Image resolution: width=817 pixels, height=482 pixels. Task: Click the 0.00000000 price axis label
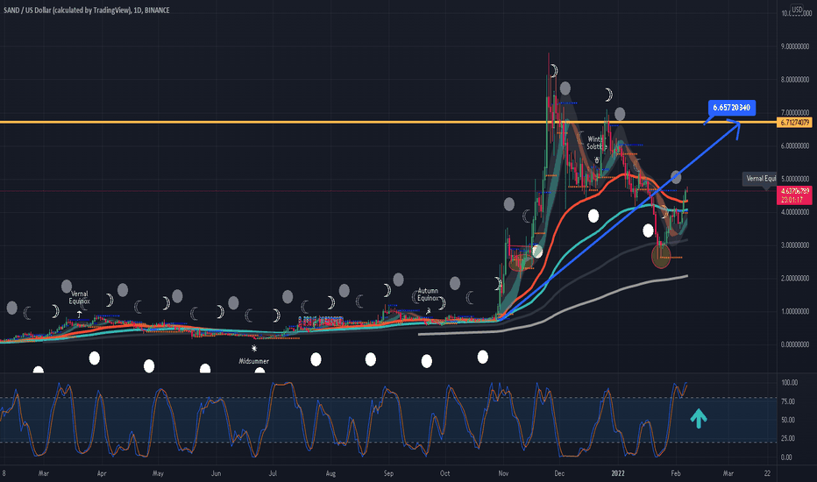click(x=794, y=344)
